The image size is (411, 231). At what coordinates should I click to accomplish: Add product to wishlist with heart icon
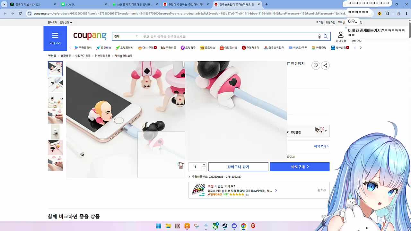pyautogui.click(x=316, y=65)
